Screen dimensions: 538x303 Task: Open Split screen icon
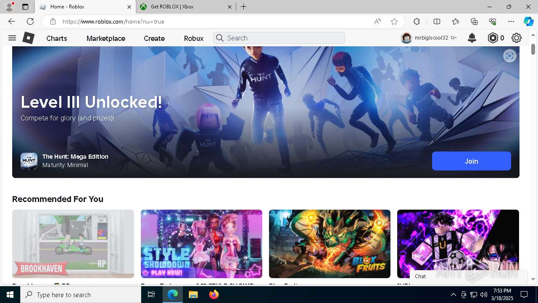tap(437, 21)
